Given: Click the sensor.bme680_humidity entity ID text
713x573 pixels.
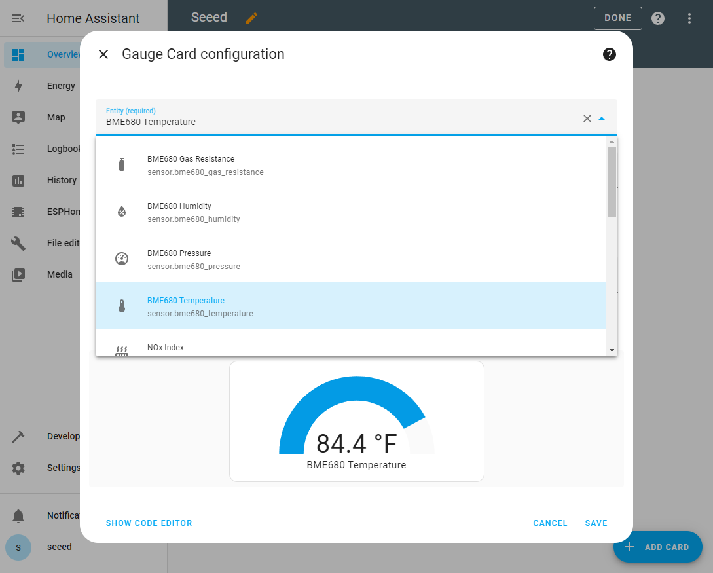Looking at the screenshot, I should click(194, 219).
